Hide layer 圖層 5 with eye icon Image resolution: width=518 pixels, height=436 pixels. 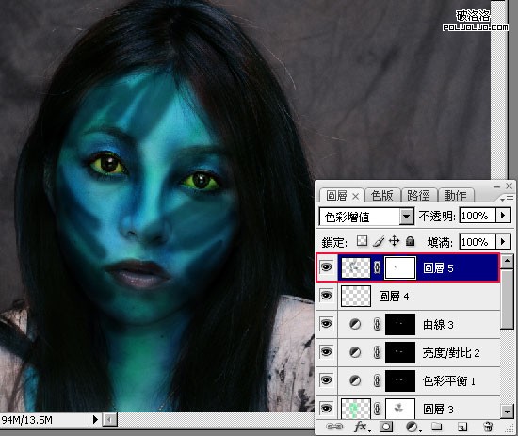coord(327,266)
